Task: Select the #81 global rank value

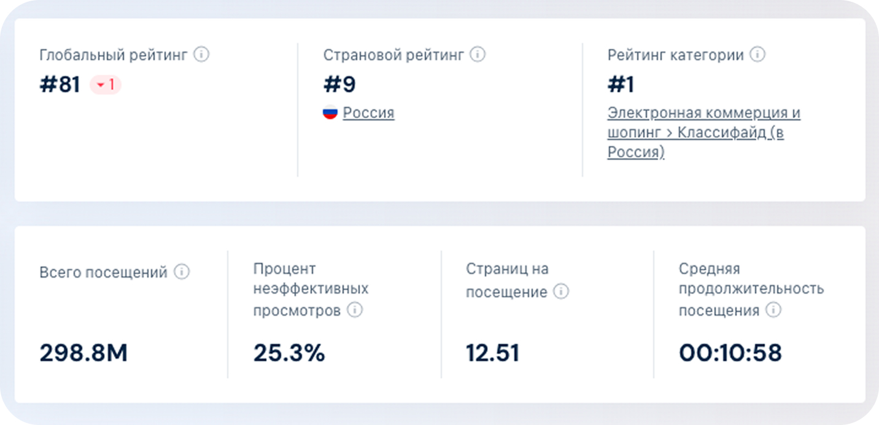Action: click(x=60, y=85)
